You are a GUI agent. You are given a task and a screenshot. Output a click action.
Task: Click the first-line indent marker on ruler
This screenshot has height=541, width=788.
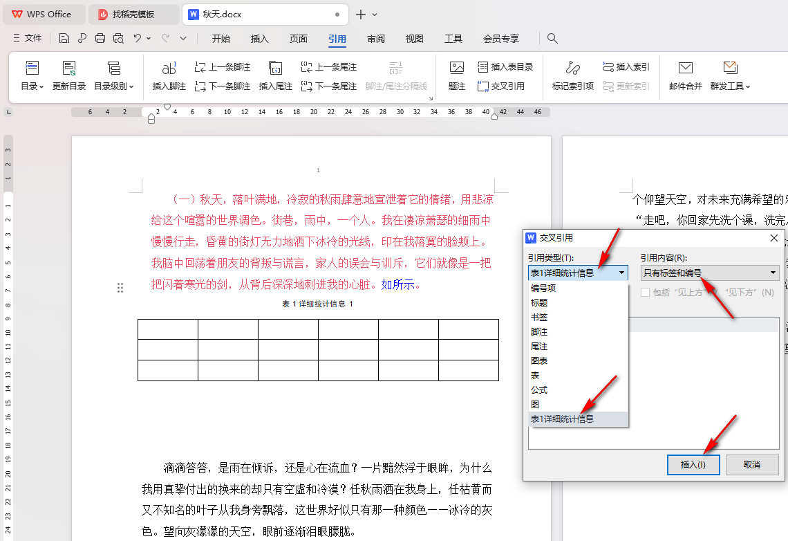click(x=167, y=107)
